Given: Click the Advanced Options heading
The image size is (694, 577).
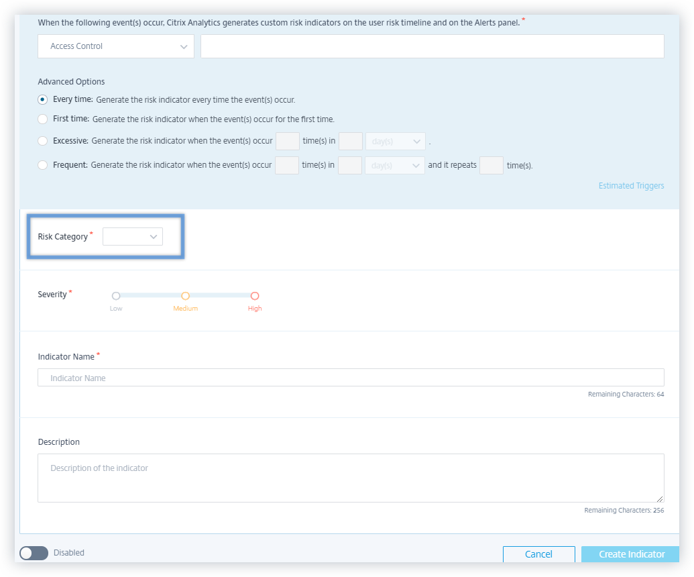Looking at the screenshot, I should click(x=71, y=81).
